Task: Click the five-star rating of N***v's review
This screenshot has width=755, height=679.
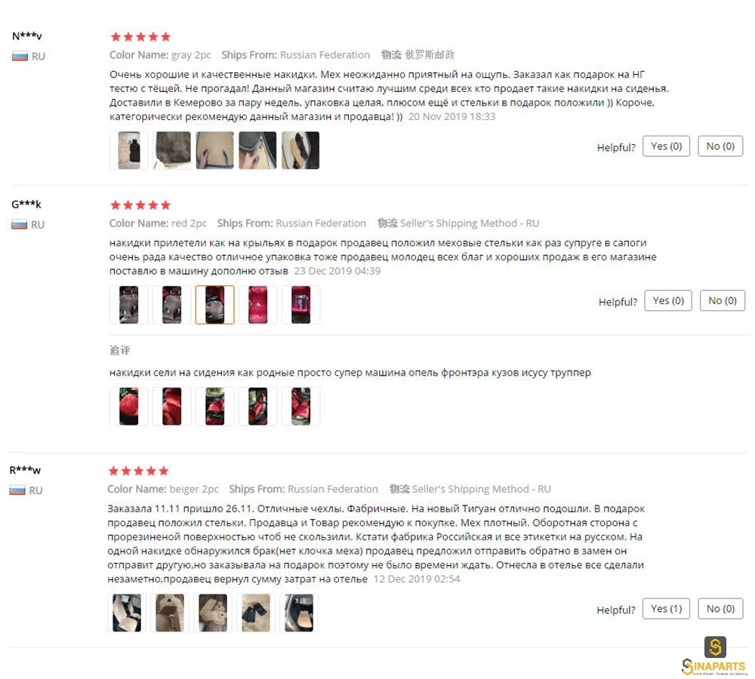Action: click(x=140, y=36)
